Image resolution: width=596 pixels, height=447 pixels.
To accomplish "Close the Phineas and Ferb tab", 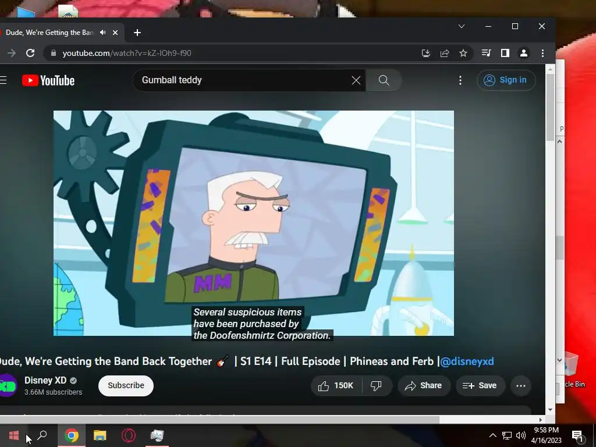I will click(115, 33).
